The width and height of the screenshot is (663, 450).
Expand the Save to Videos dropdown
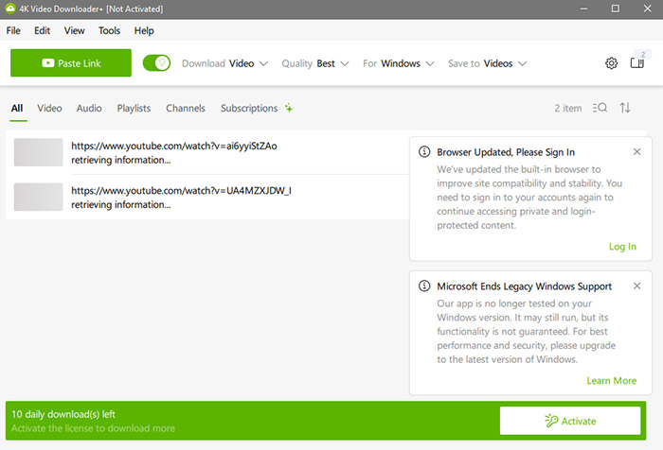[487, 63]
